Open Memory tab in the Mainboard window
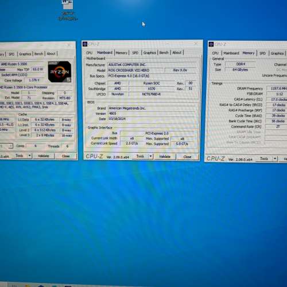Viewport: 287px width, 287px height. pos(121,53)
